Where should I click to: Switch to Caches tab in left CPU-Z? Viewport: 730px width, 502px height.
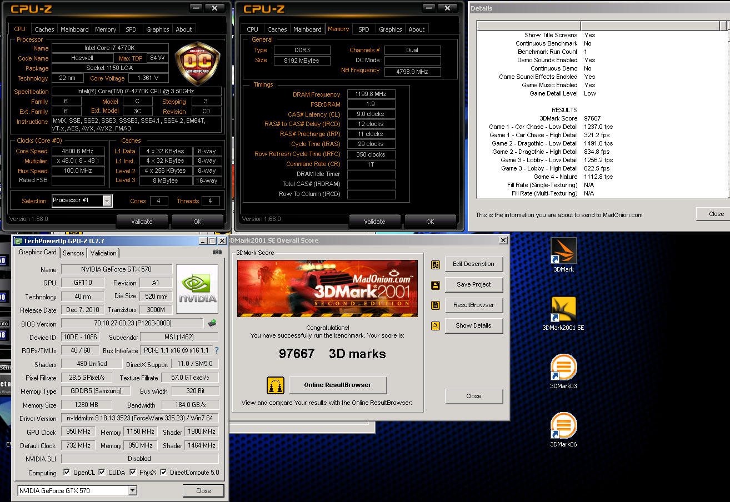point(44,29)
